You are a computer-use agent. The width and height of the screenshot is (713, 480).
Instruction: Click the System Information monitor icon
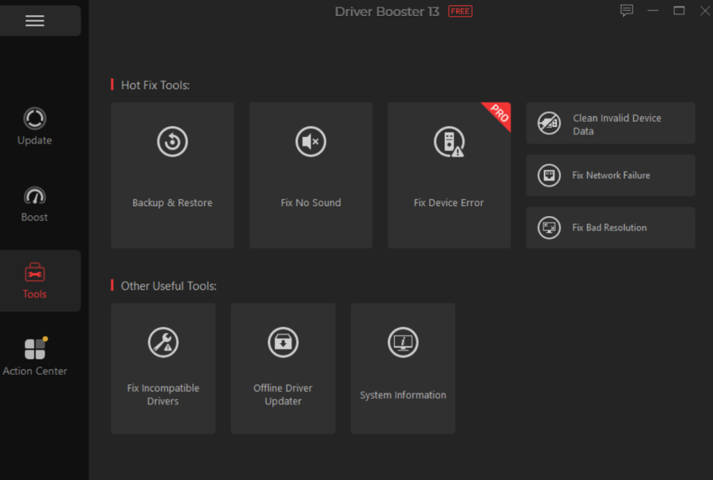[x=403, y=342]
